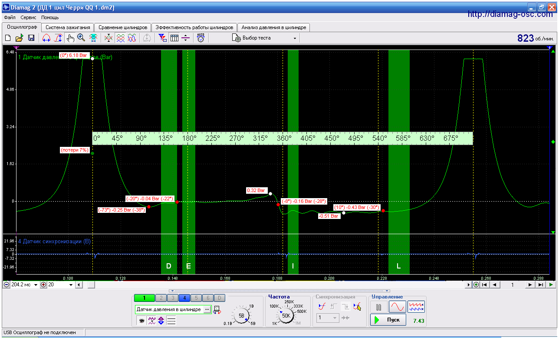The image size is (559, 338).
Task: Click the sensor swap icon with arrows
Action: [x=217, y=310]
